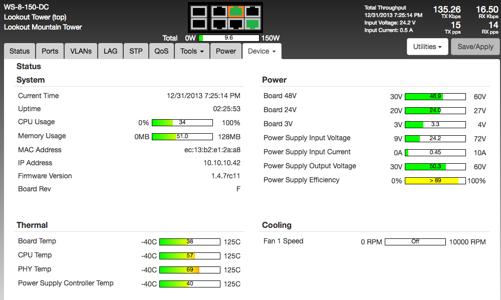Go to the VLANs tab

click(81, 51)
